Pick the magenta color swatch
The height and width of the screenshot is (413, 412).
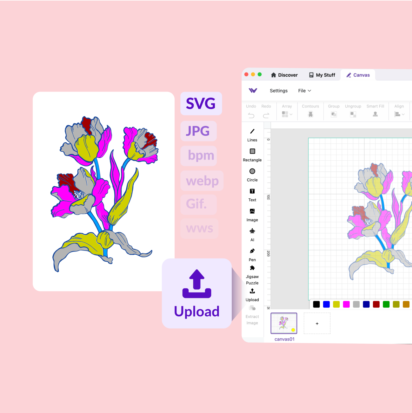(346, 304)
